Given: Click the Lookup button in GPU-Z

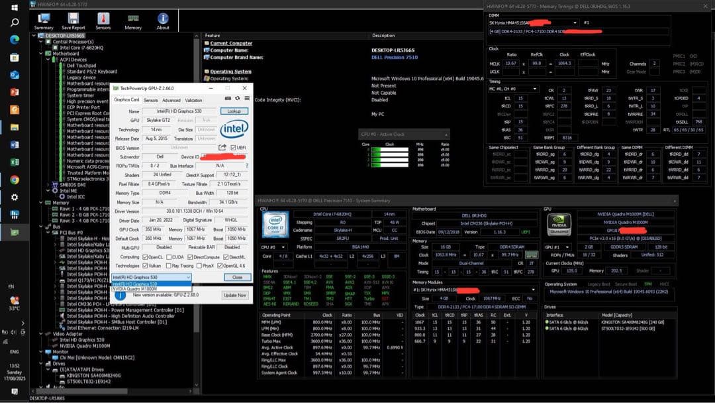Looking at the screenshot, I should [x=234, y=111].
